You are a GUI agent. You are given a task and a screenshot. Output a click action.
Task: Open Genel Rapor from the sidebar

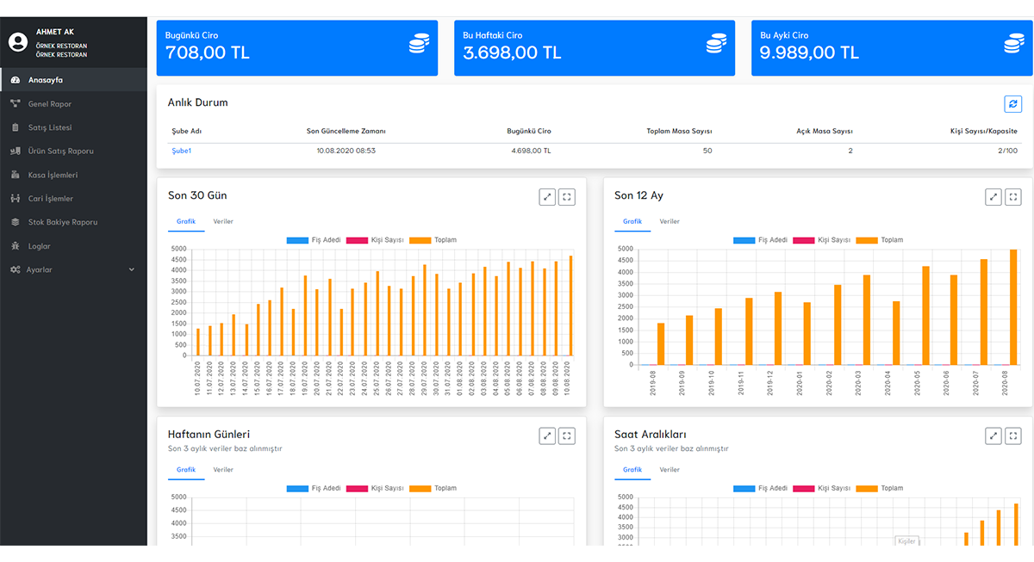coord(50,104)
